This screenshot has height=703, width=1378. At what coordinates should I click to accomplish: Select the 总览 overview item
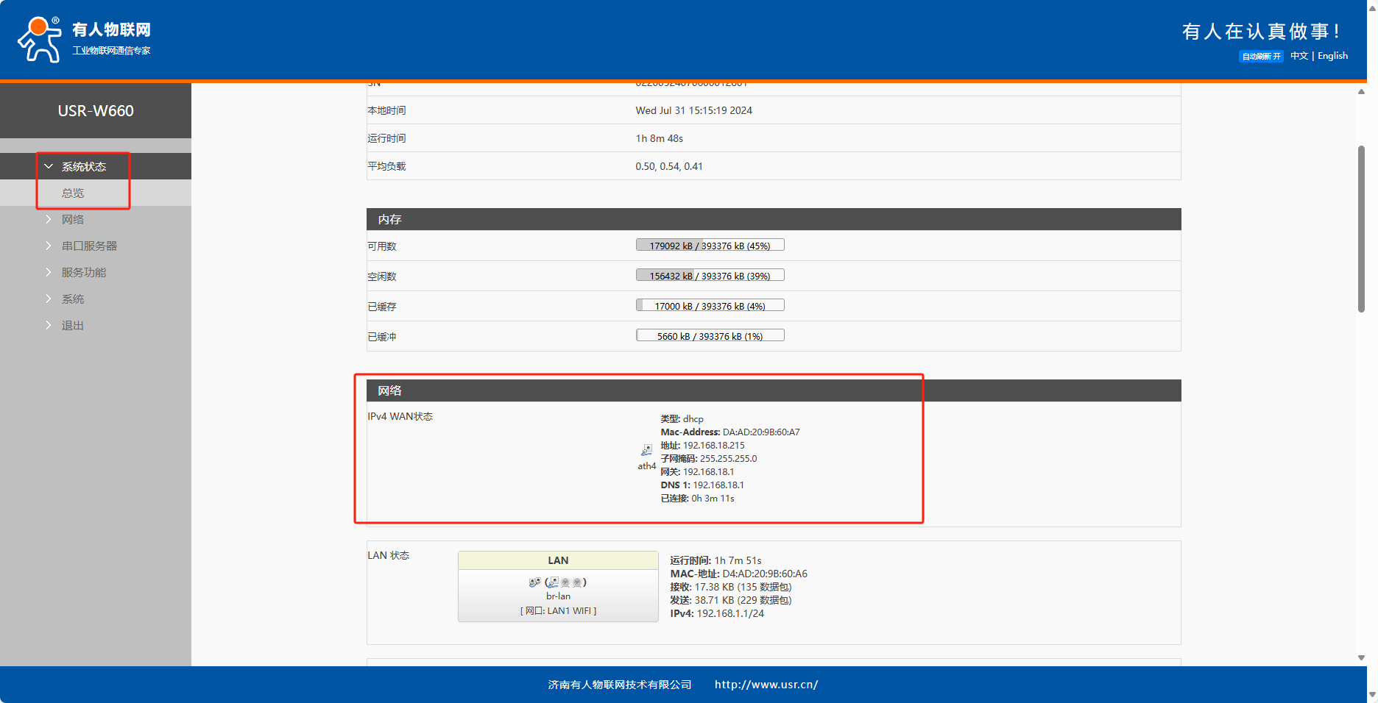(x=72, y=193)
